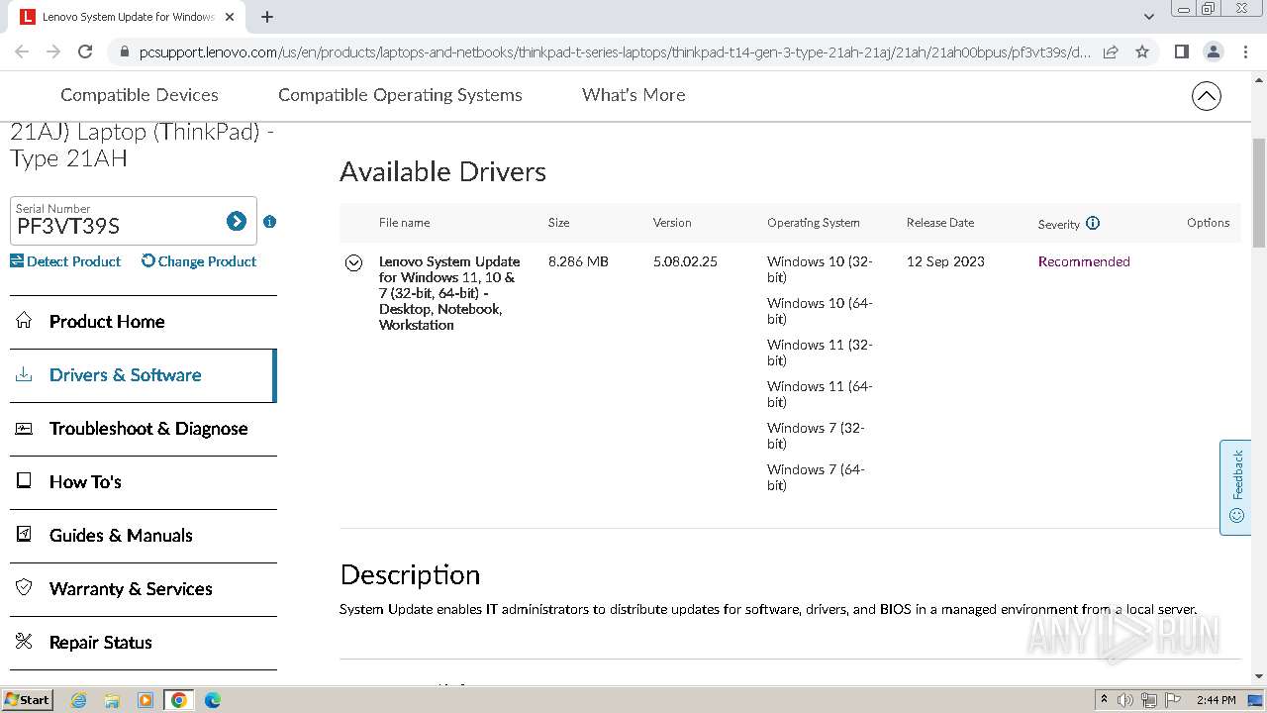Click the address bar URL
Image resolution: width=1267 pixels, height=713 pixels.
pyautogui.click(x=615, y=52)
